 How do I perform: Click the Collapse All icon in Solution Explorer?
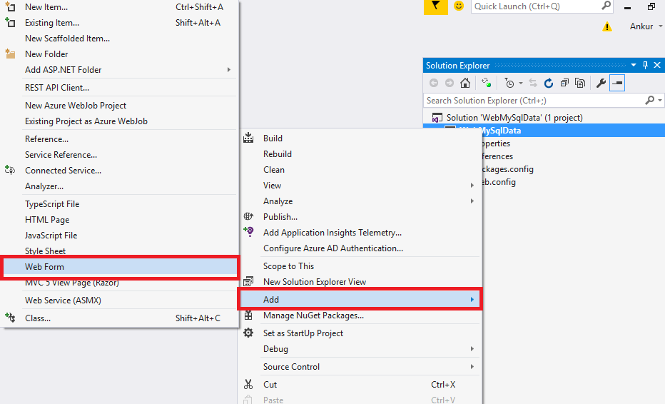pos(564,84)
